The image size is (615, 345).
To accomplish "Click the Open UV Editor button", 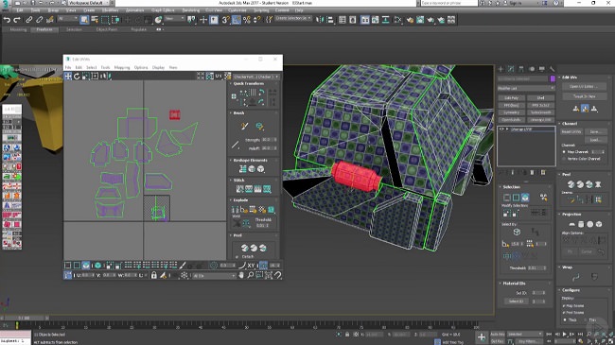I will coord(585,86).
